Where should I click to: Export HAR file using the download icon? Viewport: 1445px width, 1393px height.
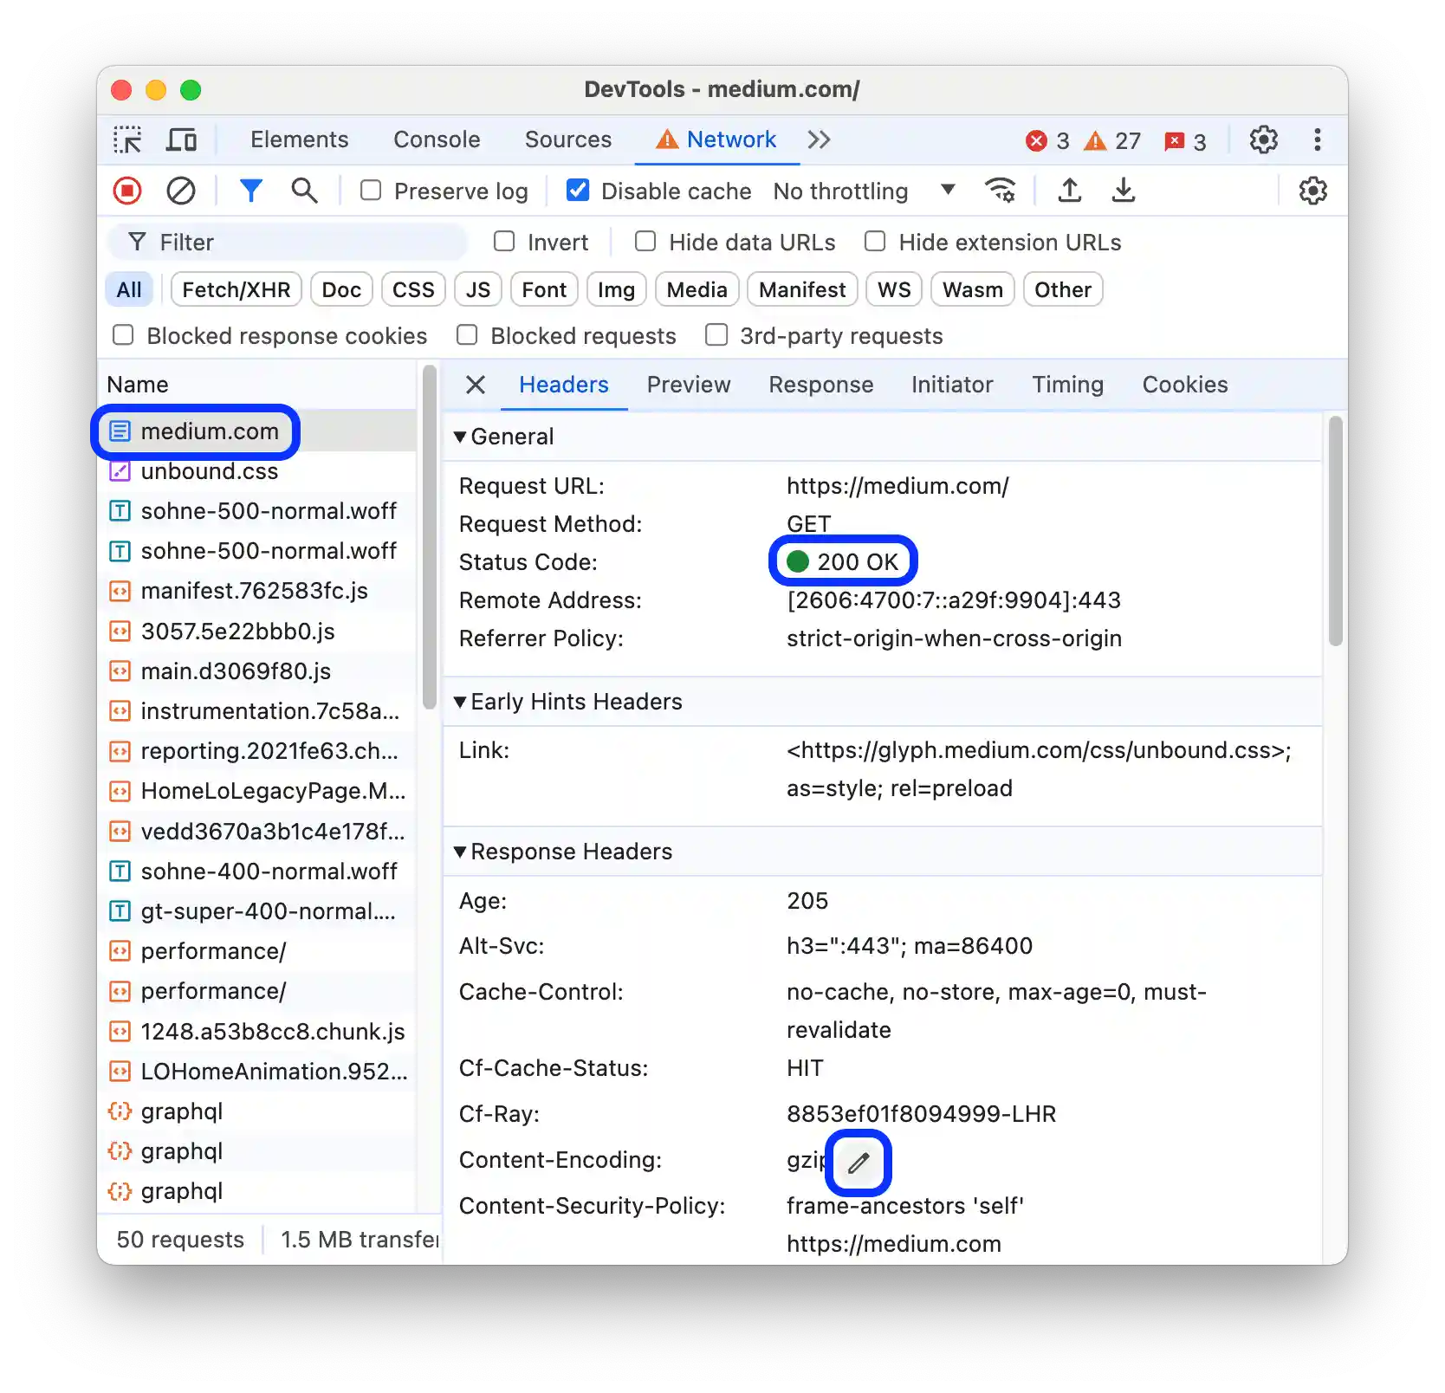click(x=1124, y=191)
